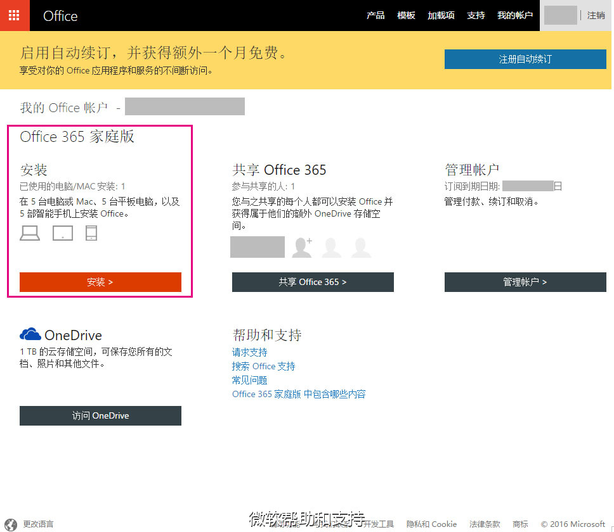Click the Office 365 家庭版 title
Viewport: 614px width, 532px height.
click(x=77, y=136)
